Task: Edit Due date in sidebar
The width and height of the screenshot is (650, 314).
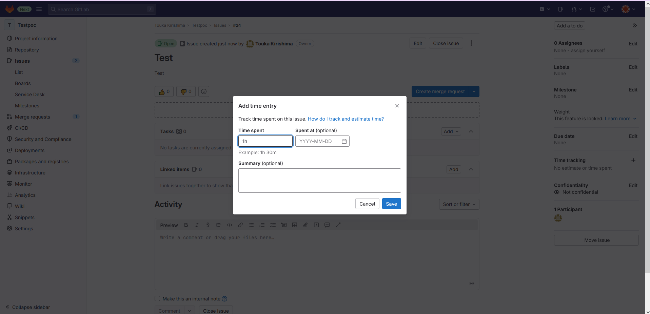Action: tap(633, 136)
